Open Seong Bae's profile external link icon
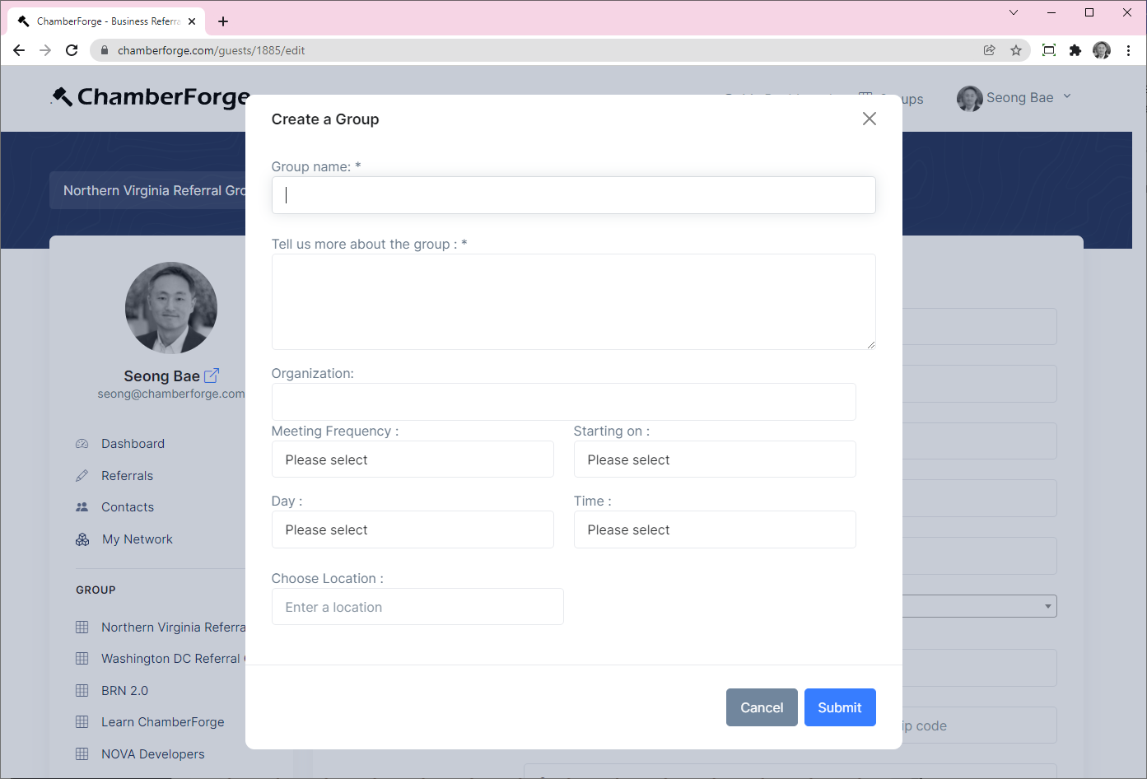This screenshot has width=1147, height=779. click(x=212, y=376)
